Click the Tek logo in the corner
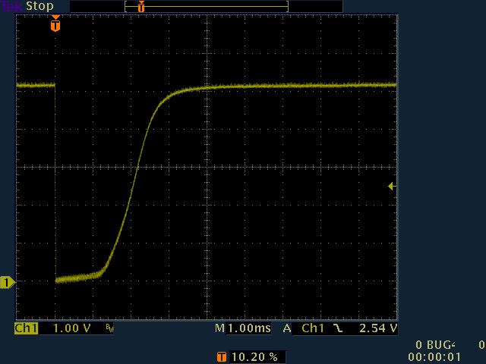Viewport: 486px width, 364px height. (x=12, y=6)
